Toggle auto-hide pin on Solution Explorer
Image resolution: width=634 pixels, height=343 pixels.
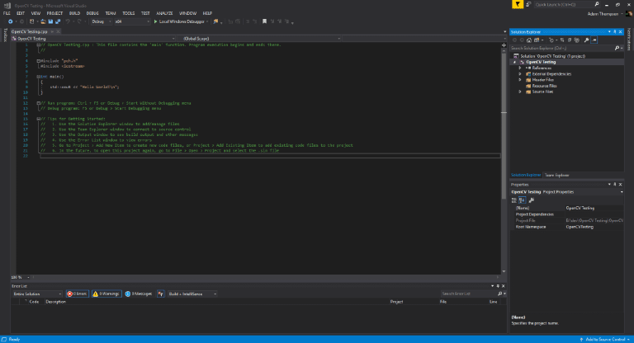pyautogui.click(x=614, y=32)
